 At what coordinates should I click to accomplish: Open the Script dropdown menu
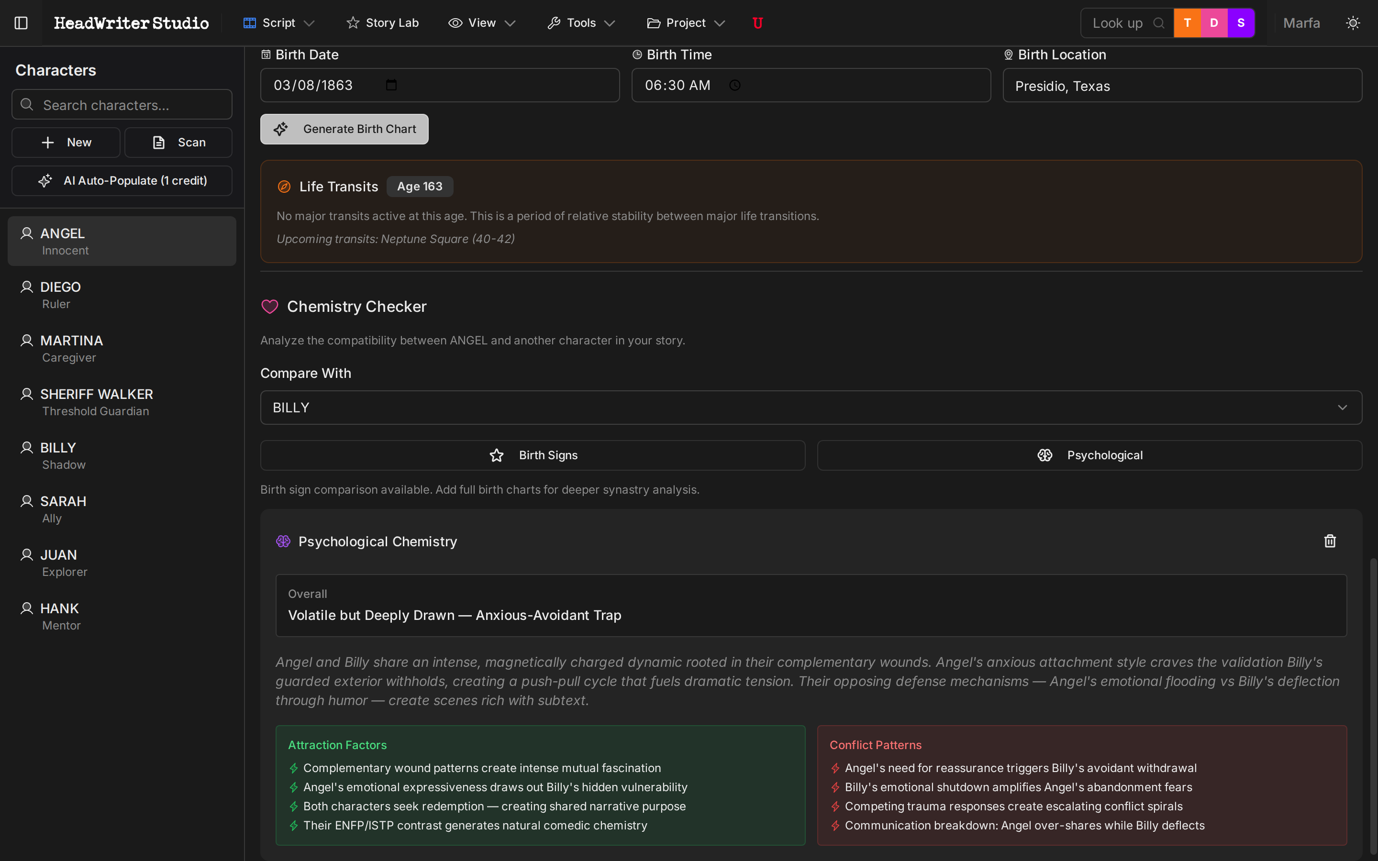279,23
